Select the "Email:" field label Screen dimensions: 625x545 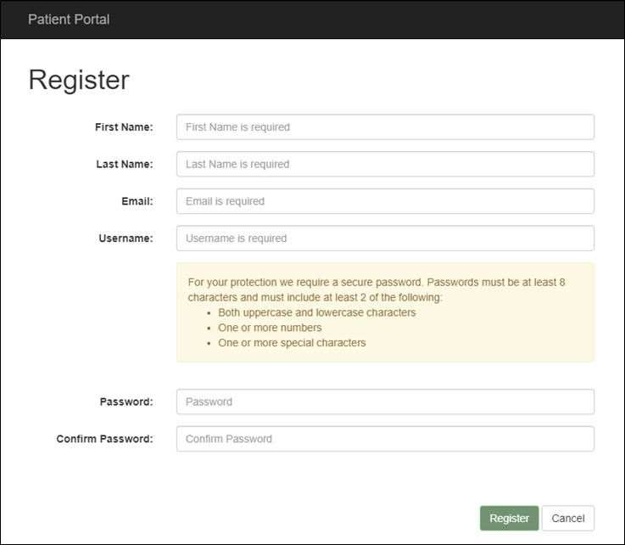coord(137,201)
